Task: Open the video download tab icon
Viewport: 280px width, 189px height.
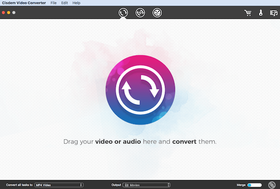Action: point(157,13)
